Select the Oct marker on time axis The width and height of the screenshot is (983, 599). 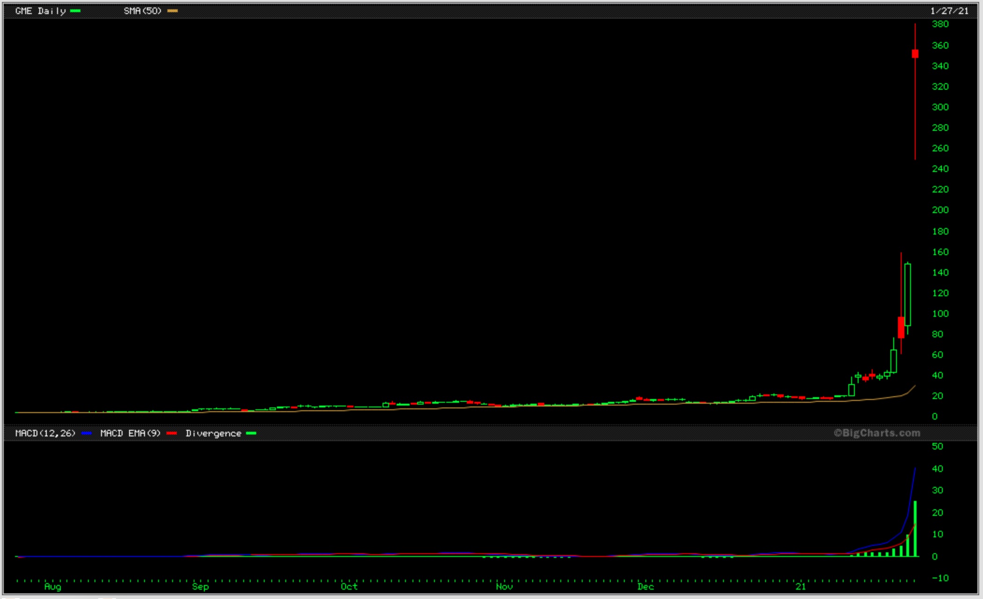tap(349, 586)
